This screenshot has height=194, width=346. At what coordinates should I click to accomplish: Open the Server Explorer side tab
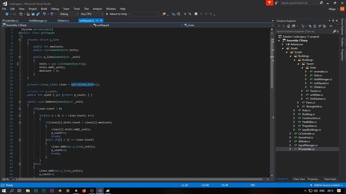tap(342, 26)
